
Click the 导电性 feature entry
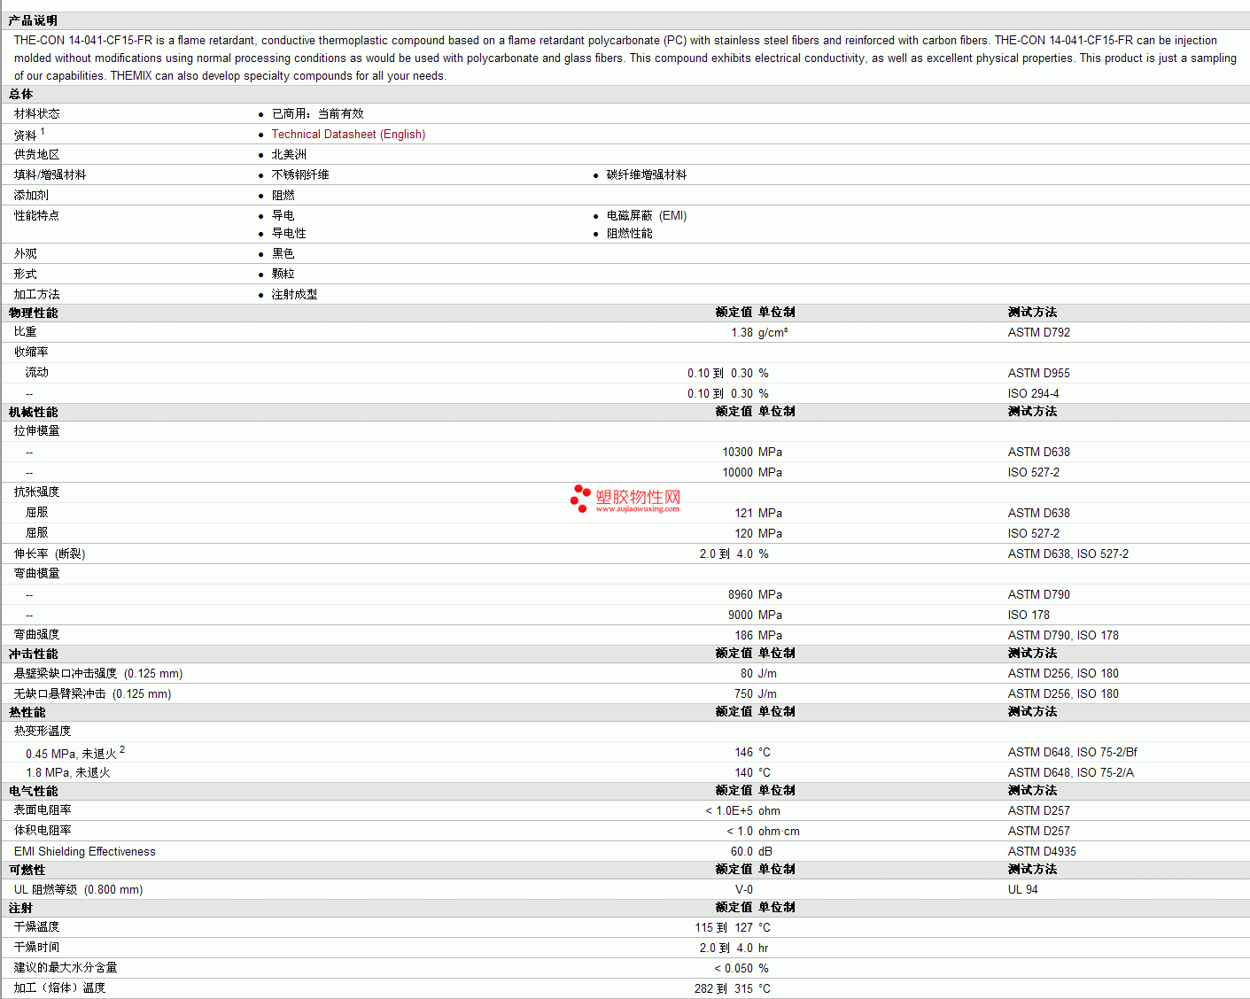tap(289, 233)
